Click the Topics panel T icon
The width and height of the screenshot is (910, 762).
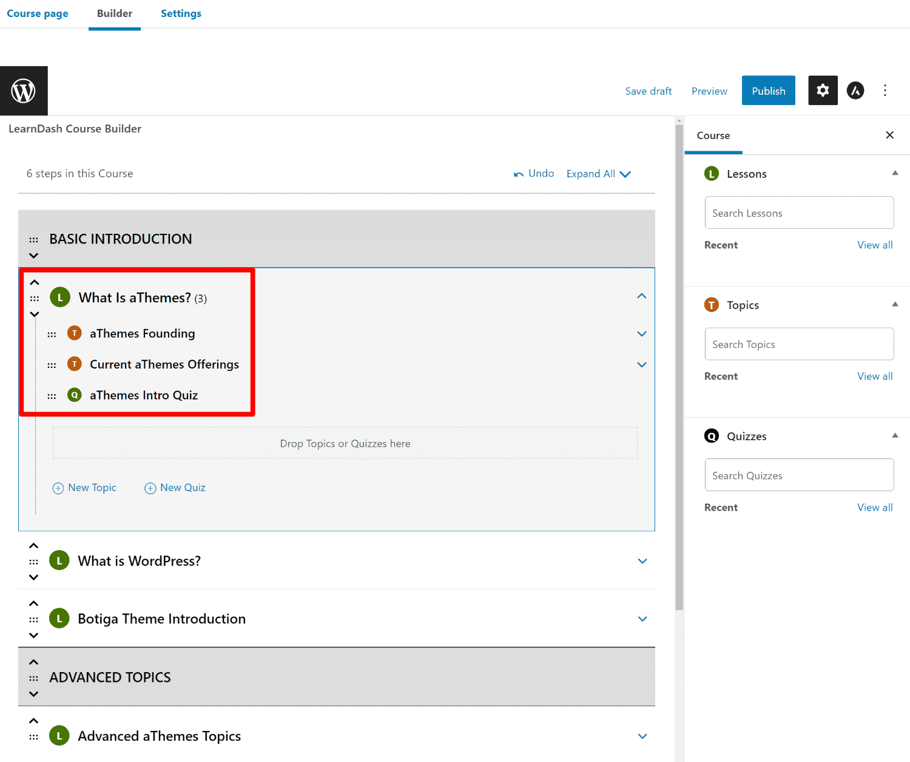(x=712, y=305)
